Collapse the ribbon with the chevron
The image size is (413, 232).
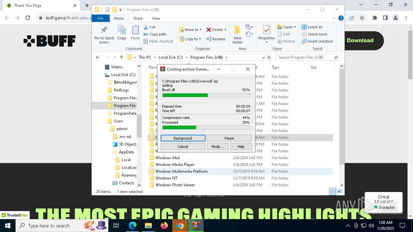(334, 18)
